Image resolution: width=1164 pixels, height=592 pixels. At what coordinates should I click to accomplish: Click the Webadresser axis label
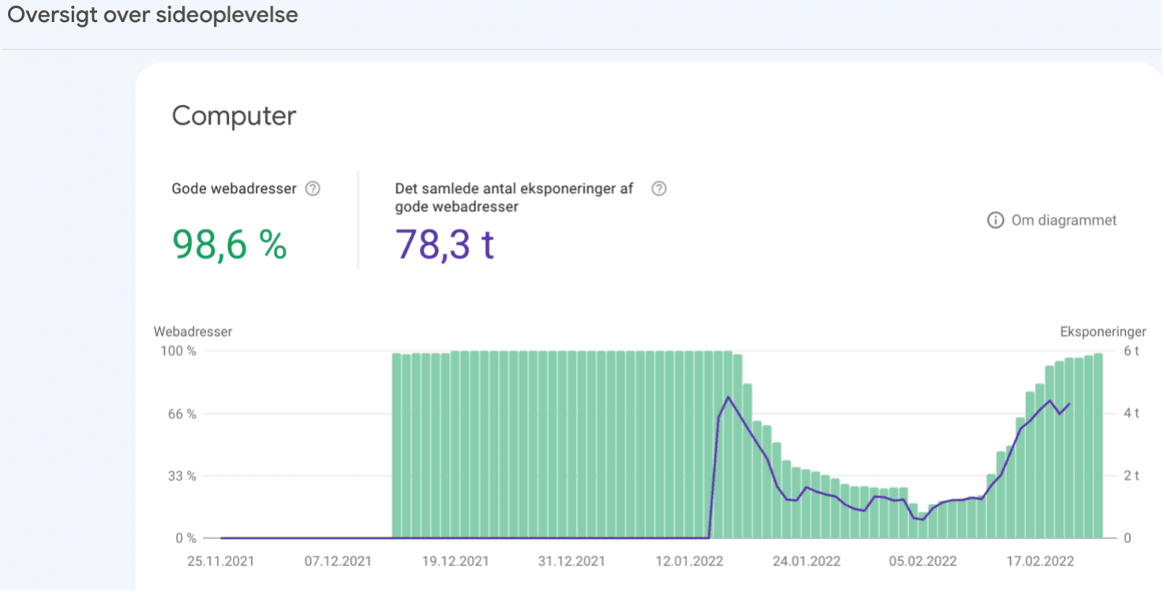click(x=193, y=333)
